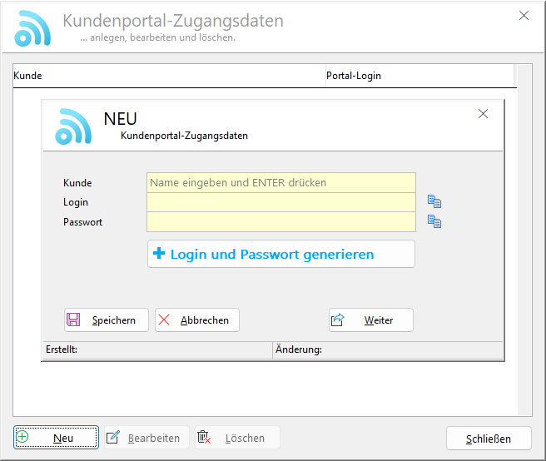Copy the Passwort value using its copy icon
546x461 pixels.
(x=434, y=221)
